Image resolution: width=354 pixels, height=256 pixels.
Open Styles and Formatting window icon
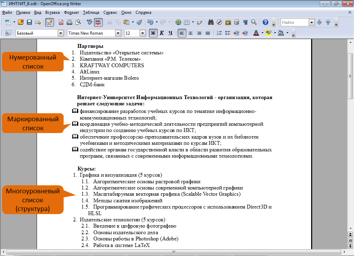point(8,33)
